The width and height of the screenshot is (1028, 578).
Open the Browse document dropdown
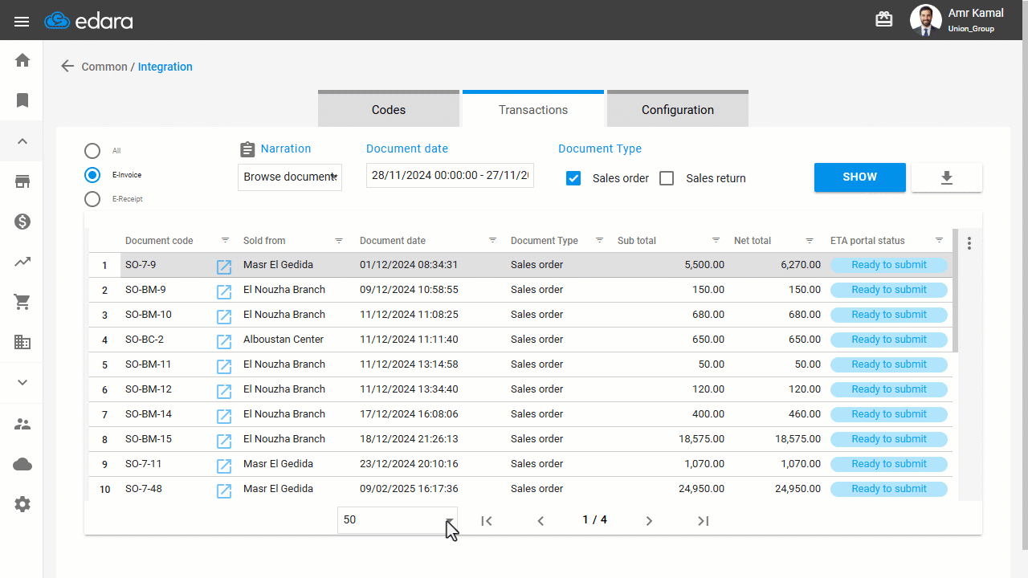coord(290,177)
